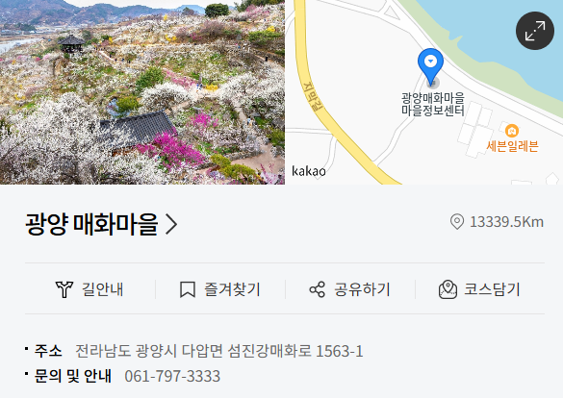Click the 길안내 directions fork icon
Viewport: 563px width, 398px height.
click(x=64, y=289)
